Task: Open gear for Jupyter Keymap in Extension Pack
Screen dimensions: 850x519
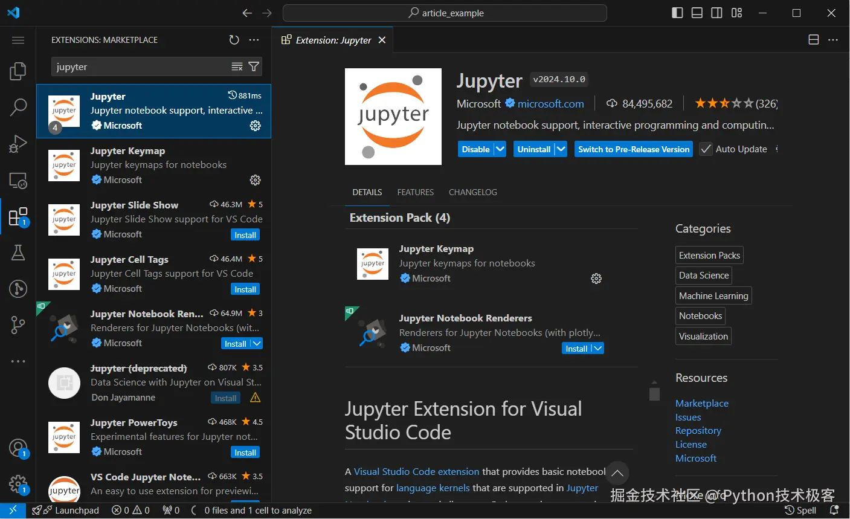Action: (596, 279)
